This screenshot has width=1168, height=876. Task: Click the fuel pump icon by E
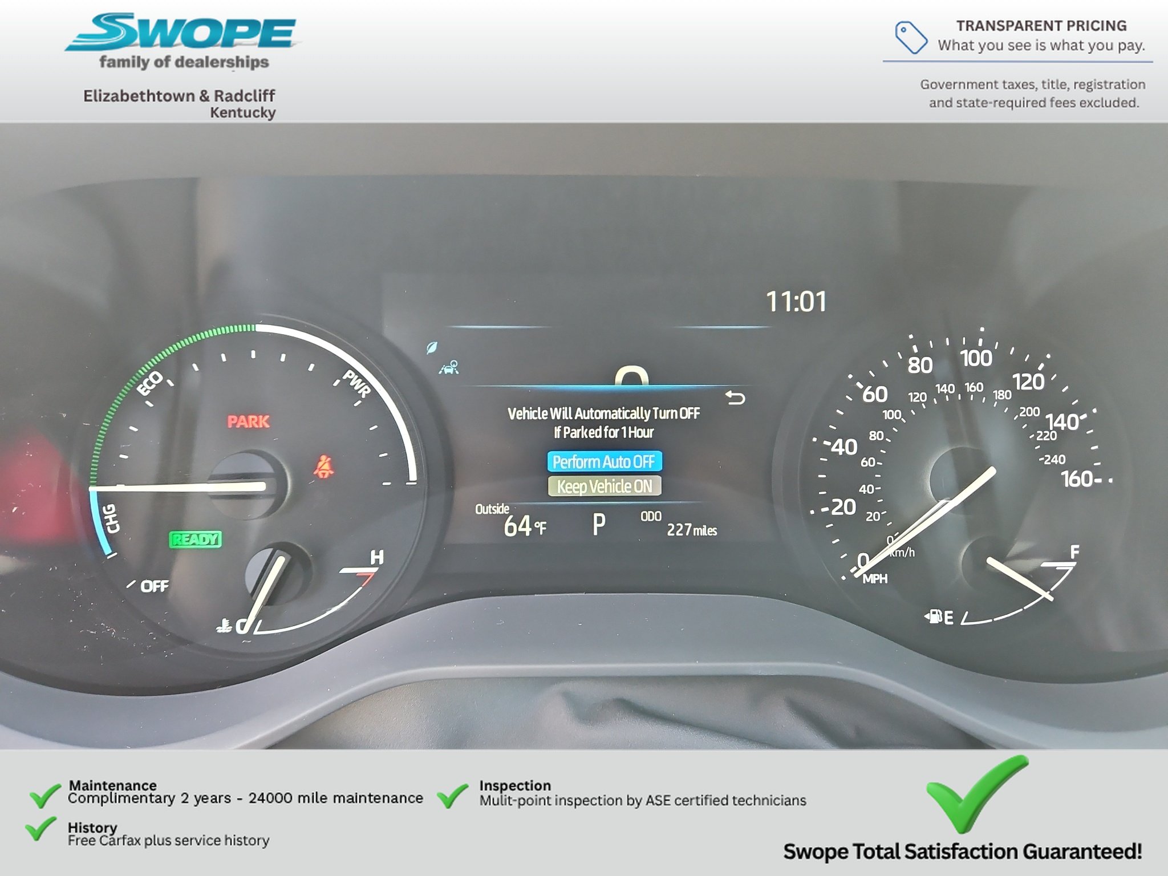(932, 617)
